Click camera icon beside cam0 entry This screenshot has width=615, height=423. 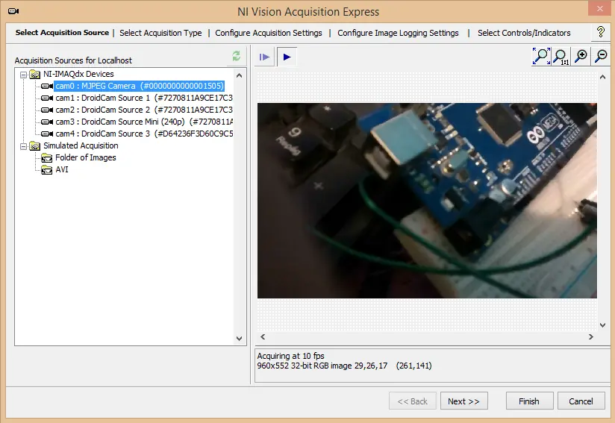pyautogui.click(x=47, y=86)
